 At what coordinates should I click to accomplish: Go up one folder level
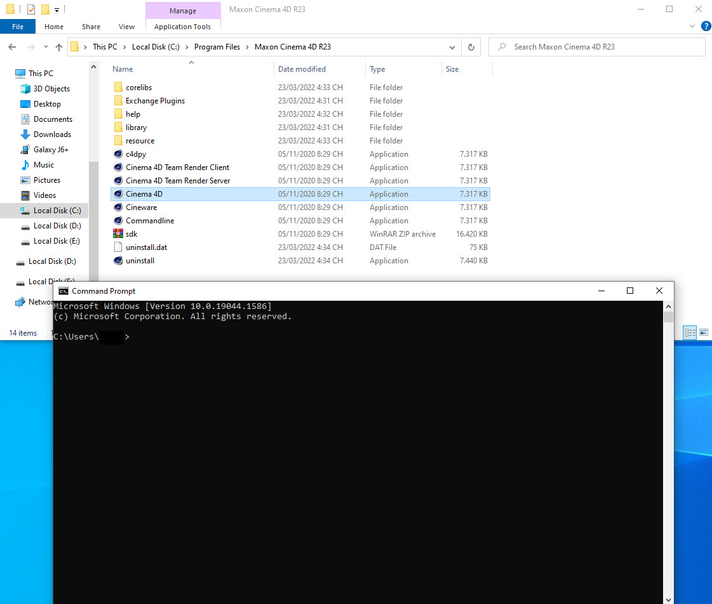[58, 47]
